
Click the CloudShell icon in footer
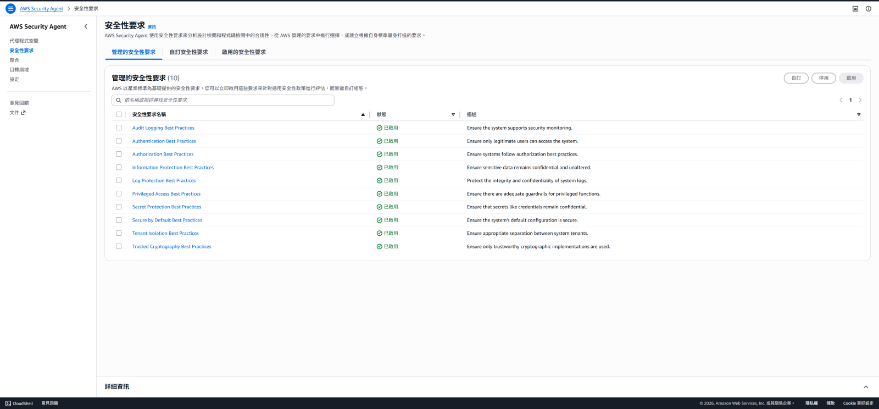point(8,404)
